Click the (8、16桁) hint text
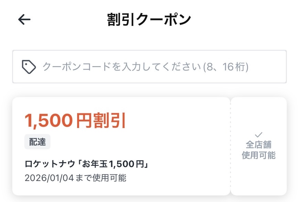 tap(225, 67)
